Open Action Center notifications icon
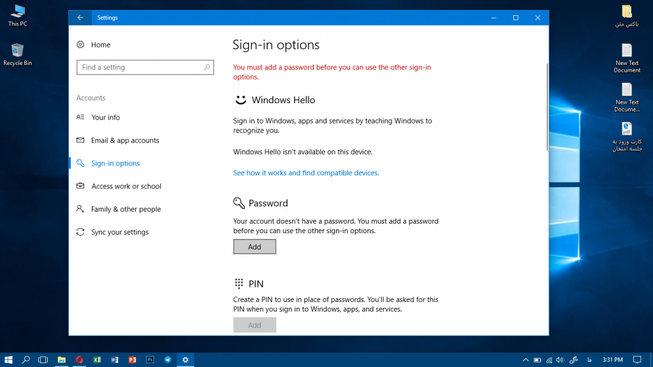Screen dimensions: 653x367 [637, 360]
